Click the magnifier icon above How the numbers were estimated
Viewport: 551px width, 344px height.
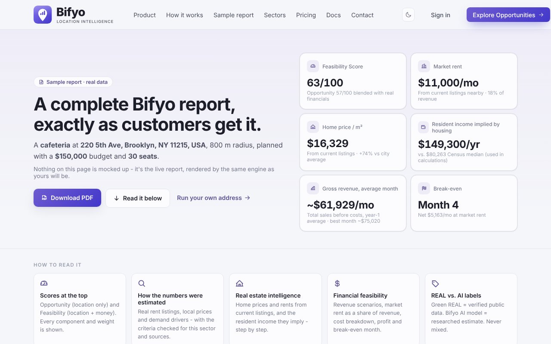[142, 283]
